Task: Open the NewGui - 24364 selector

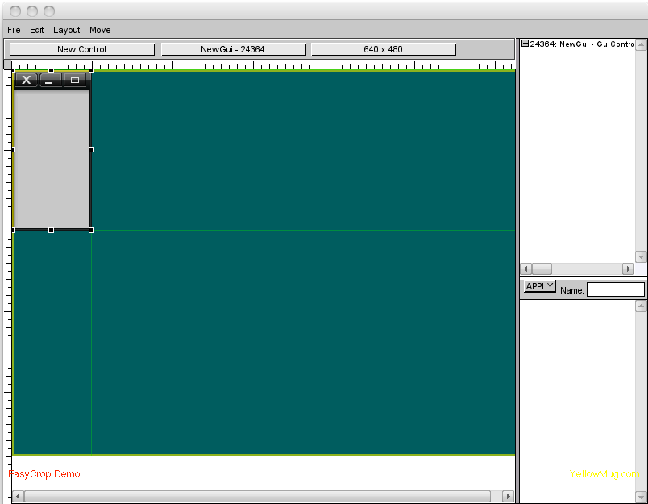Action: click(233, 49)
